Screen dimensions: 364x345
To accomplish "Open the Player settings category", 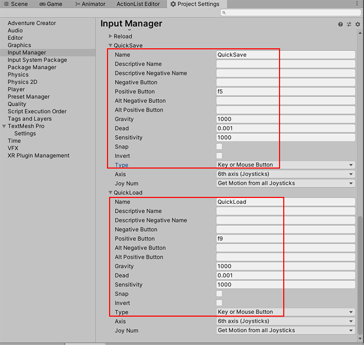I will point(16,89).
